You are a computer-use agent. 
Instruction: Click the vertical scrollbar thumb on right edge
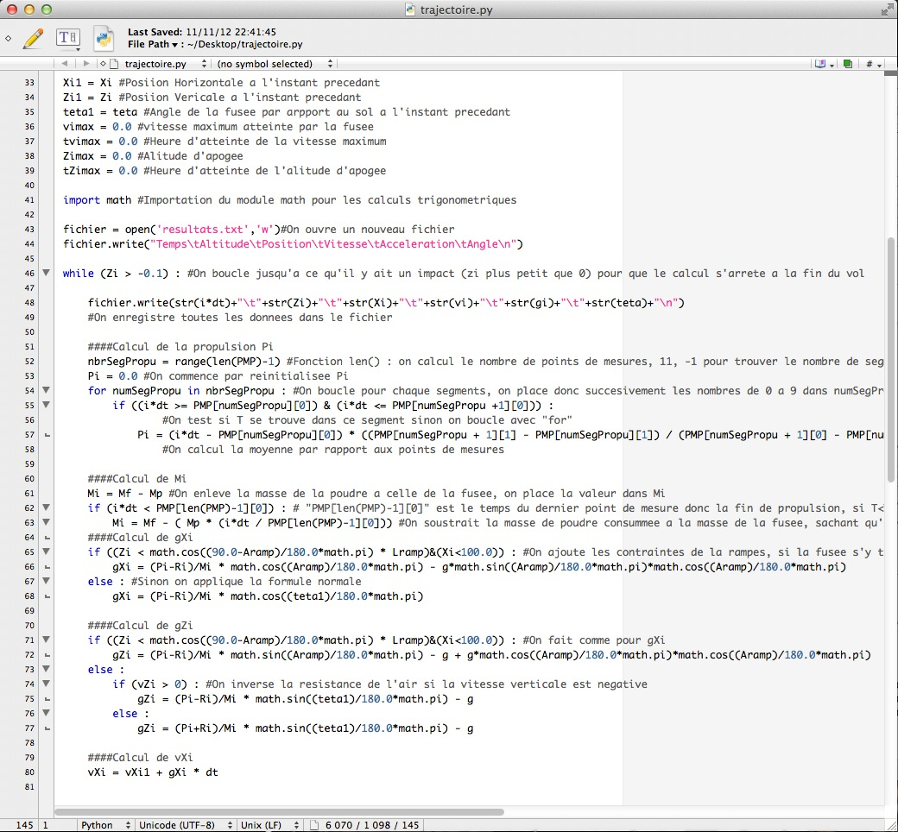click(890, 360)
